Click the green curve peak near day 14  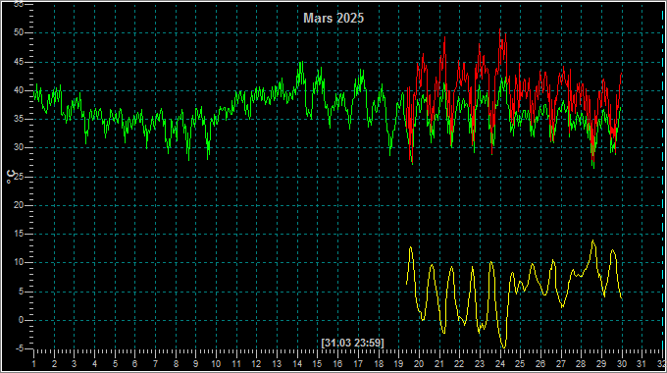(301, 62)
